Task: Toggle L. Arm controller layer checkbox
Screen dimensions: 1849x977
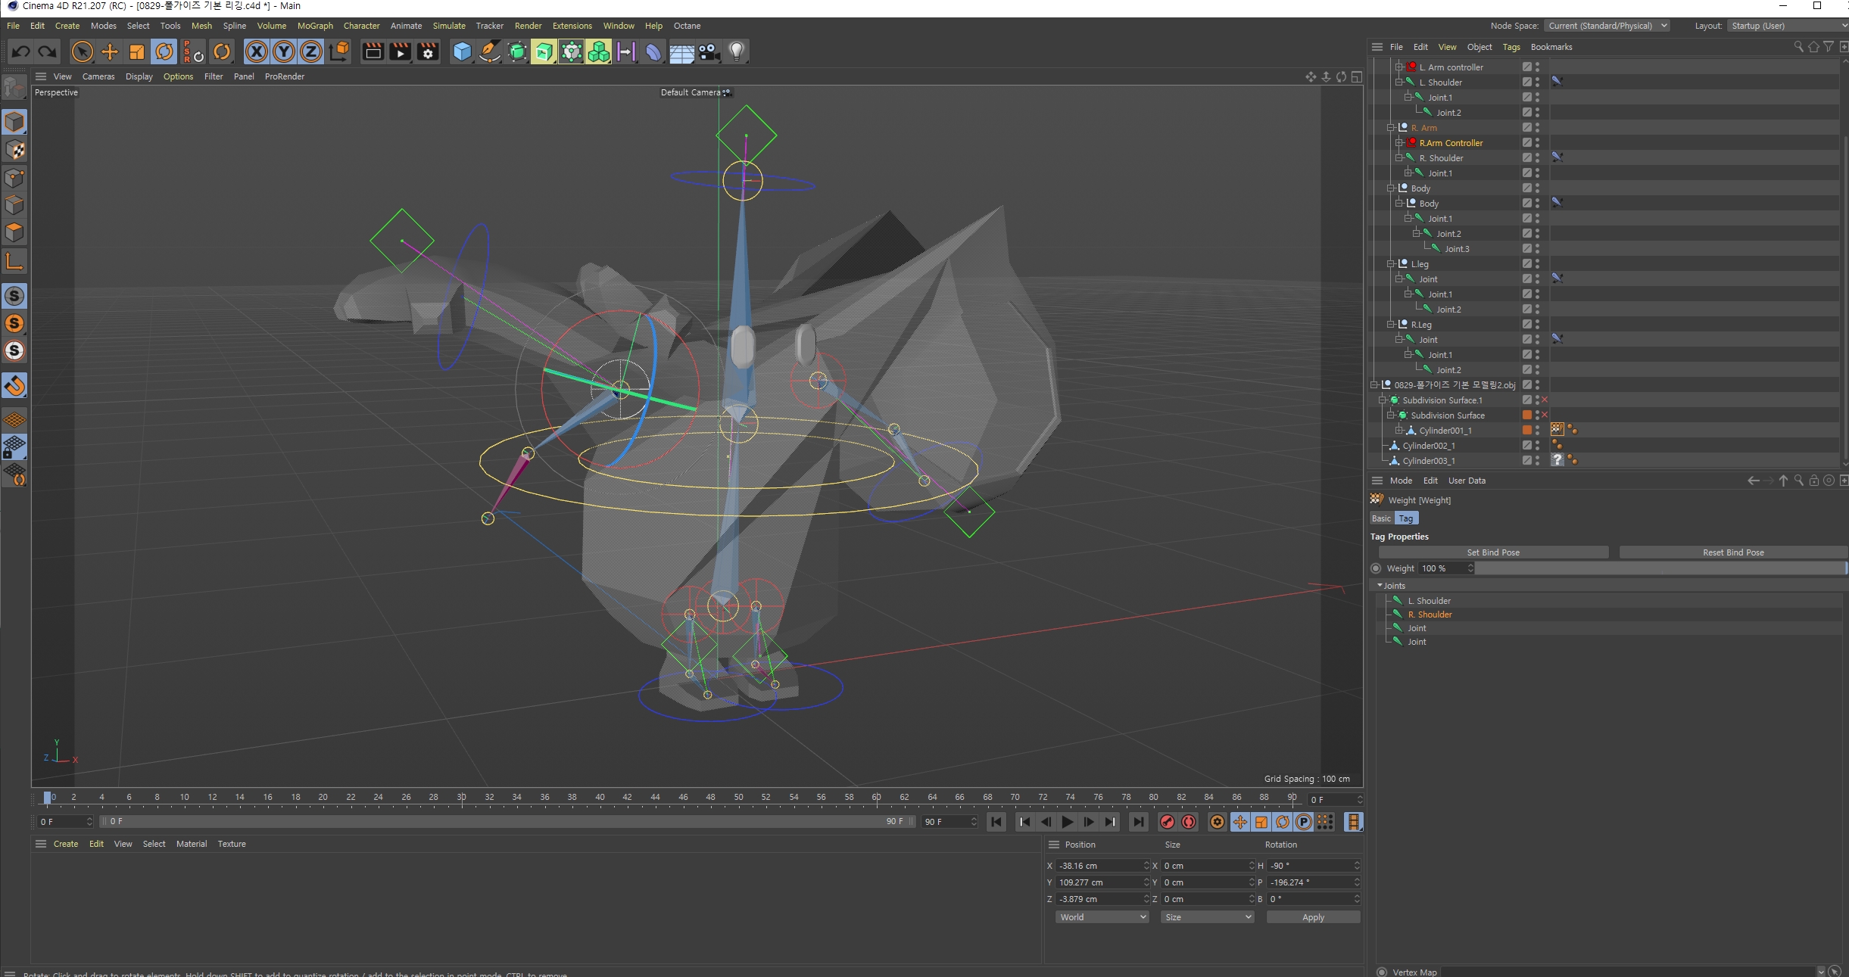Action: click(1526, 67)
